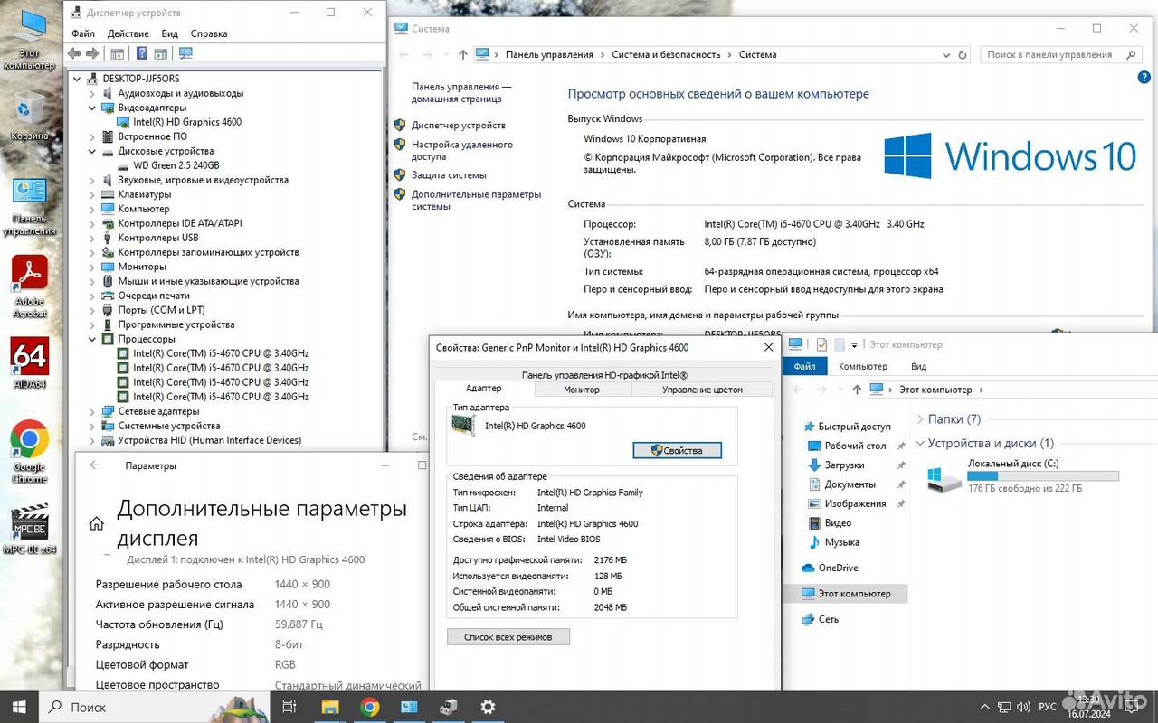Open the Панель управления desktop icon
Viewport: 1158px width, 723px height.
pyautogui.click(x=29, y=206)
